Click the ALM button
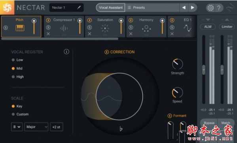 pos(208,27)
